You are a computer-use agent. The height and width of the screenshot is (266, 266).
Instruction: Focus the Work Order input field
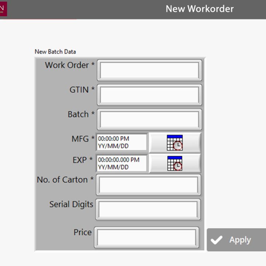149,70
